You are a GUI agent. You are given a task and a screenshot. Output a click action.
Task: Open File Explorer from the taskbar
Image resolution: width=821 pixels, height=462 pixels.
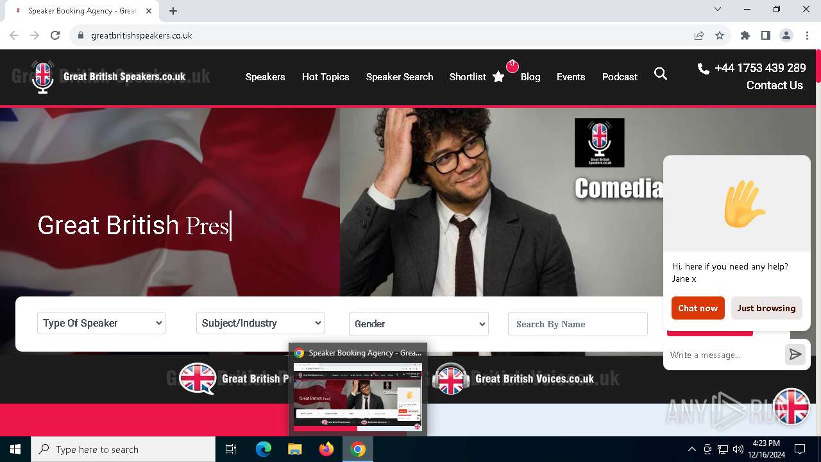pyautogui.click(x=295, y=449)
